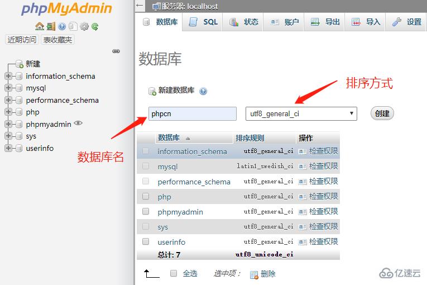Check the mysql row checkbox
Screen dimensions: 427x285
[x=146, y=166]
